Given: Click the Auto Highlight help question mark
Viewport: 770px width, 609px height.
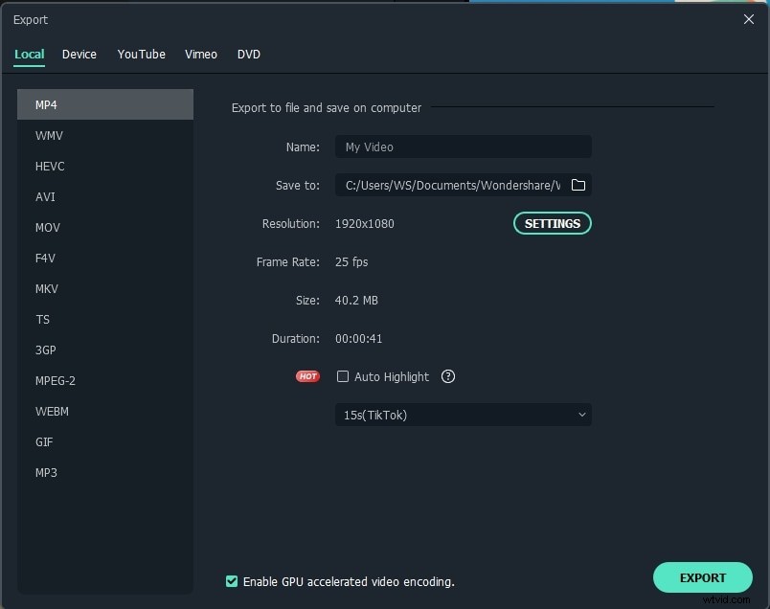Looking at the screenshot, I should (x=447, y=376).
